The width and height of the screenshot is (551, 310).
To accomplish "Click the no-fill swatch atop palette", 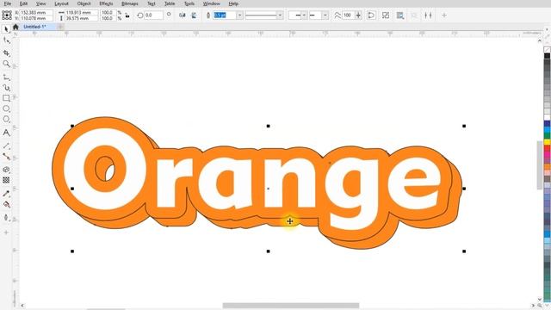I will (547, 50).
